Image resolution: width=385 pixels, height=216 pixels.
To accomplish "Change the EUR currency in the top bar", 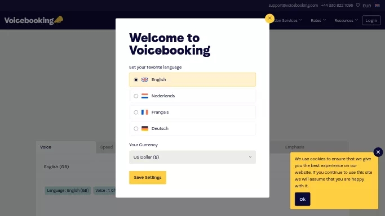I will click(x=366, y=6).
